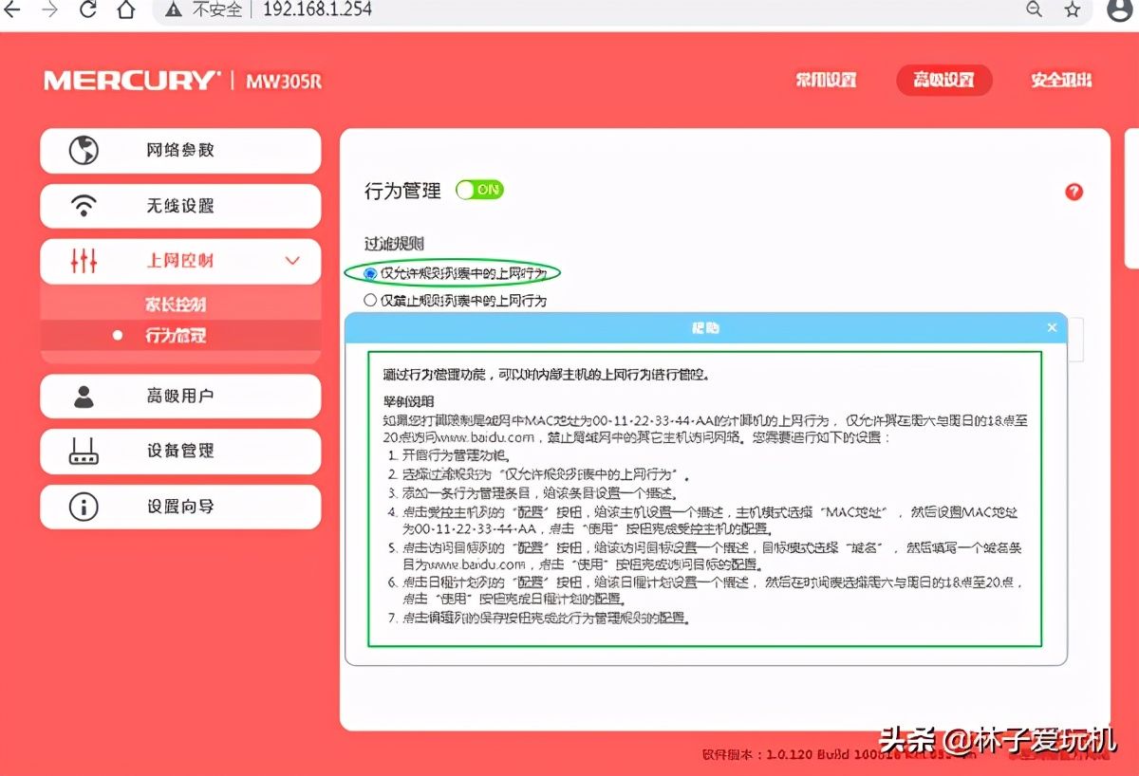
Task: Click the globe icon for 网络参数
Action: tap(84, 150)
